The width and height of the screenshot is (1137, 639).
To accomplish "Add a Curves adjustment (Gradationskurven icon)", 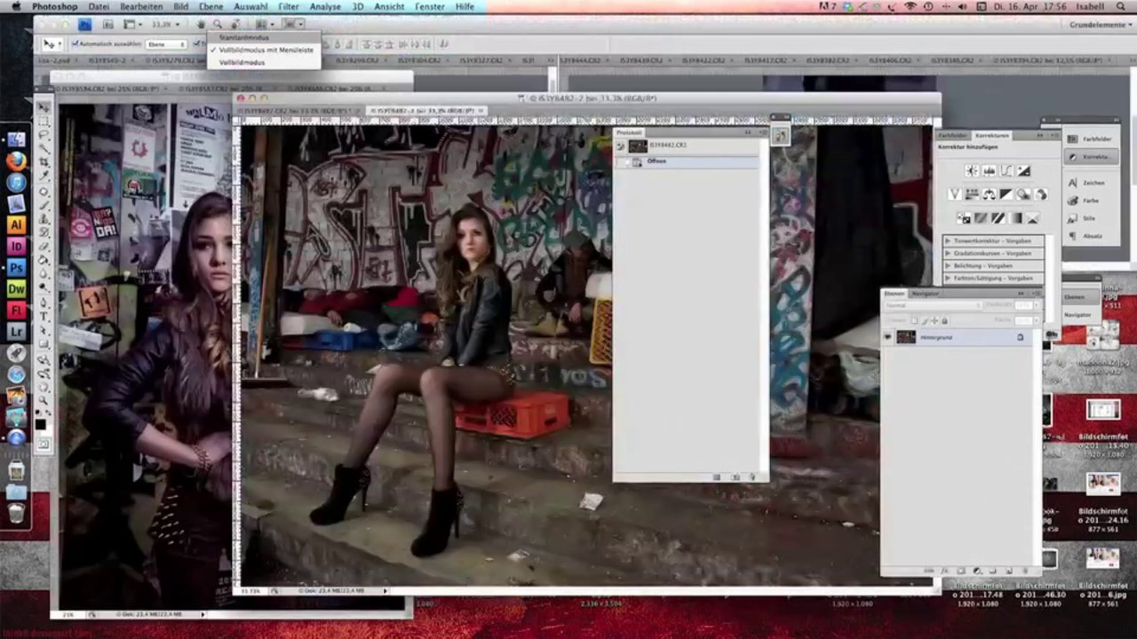I will 1006,171.
